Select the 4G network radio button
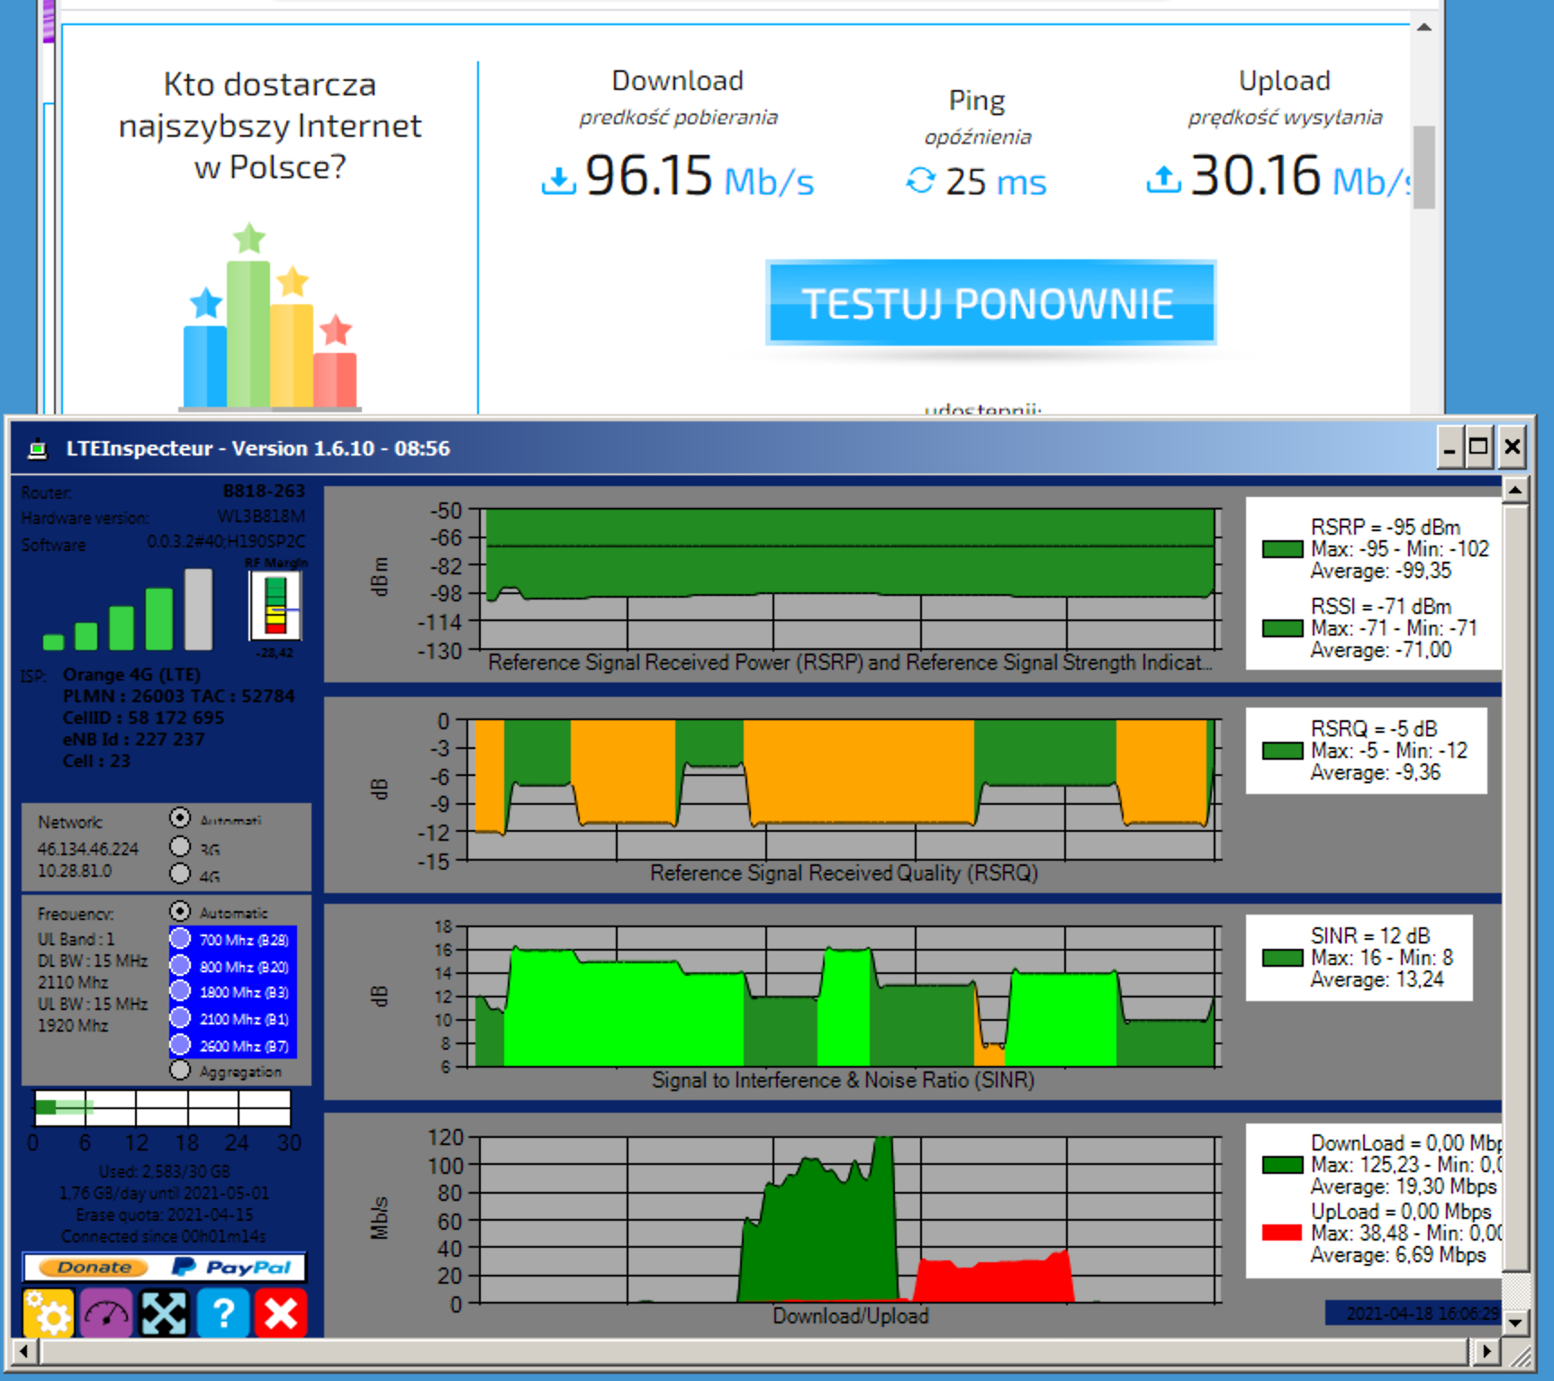Viewport: 1554px width, 1381px height. pyautogui.click(x=180, y=873)
